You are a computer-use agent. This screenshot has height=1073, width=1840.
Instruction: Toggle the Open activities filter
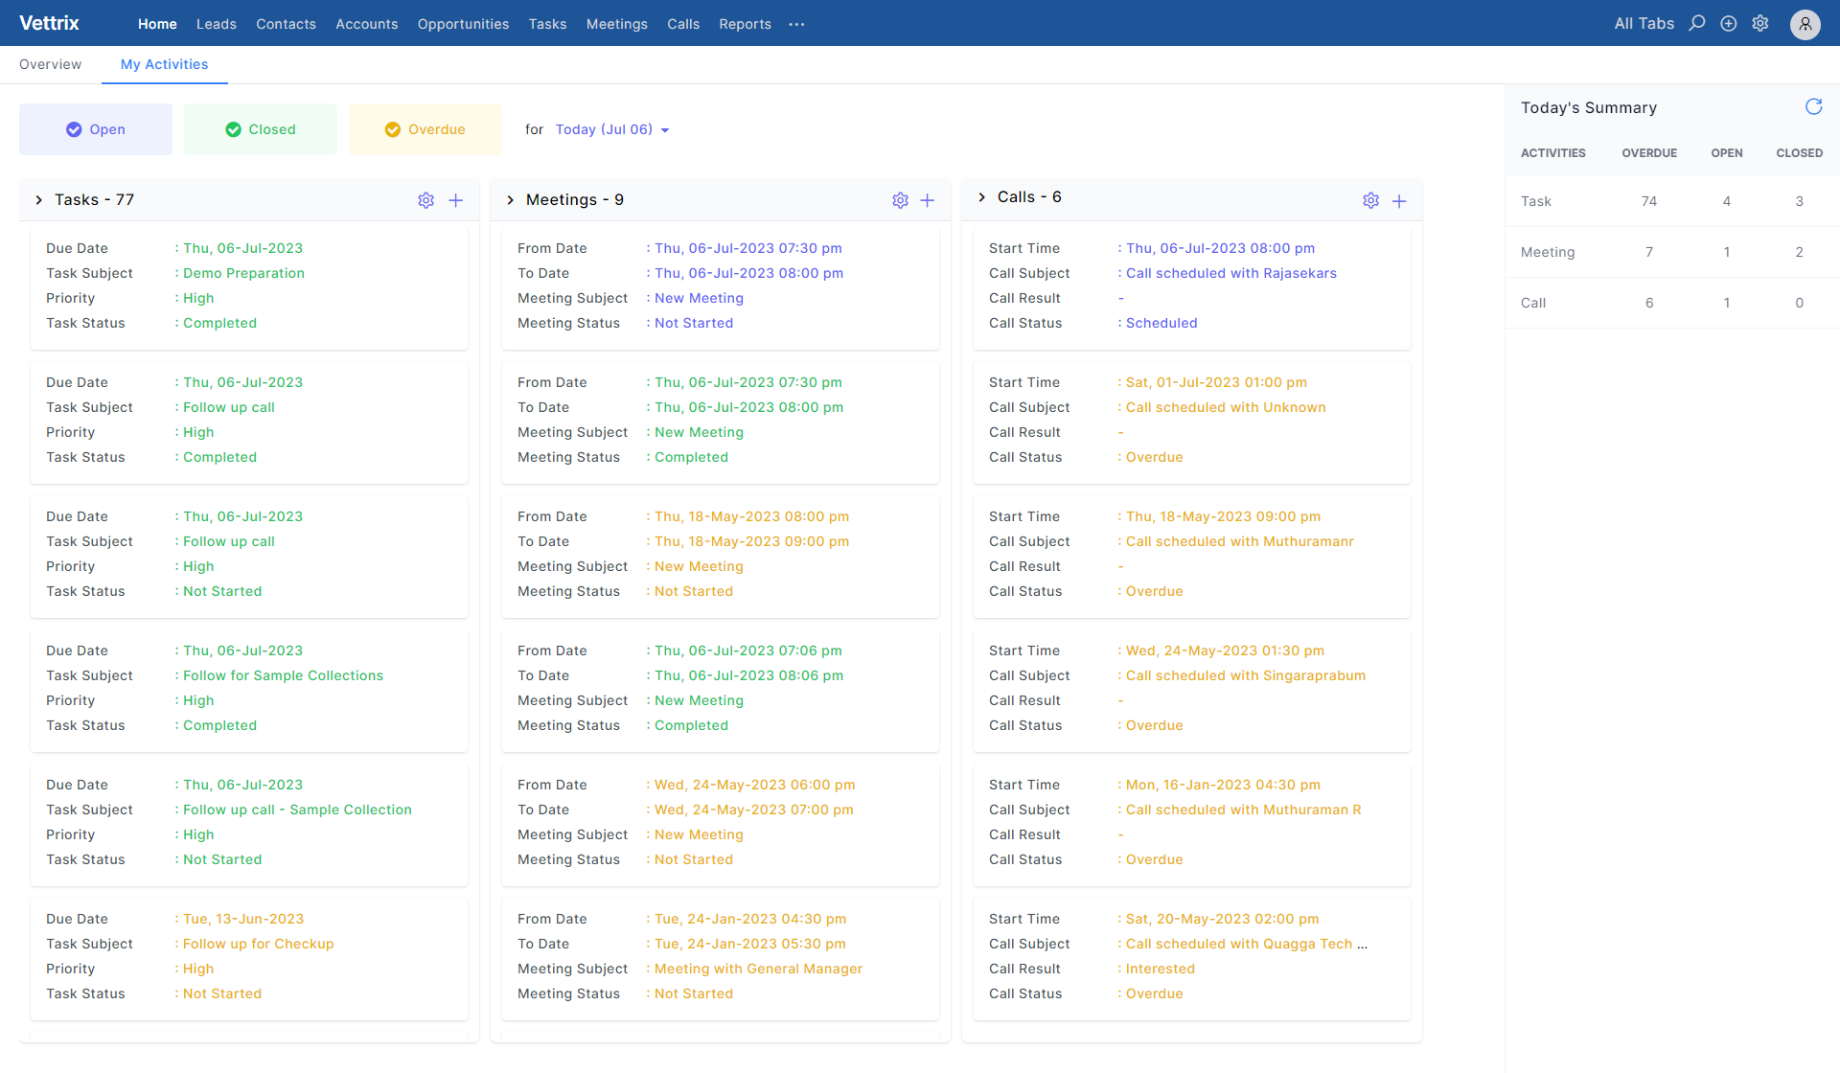[96, 129]
